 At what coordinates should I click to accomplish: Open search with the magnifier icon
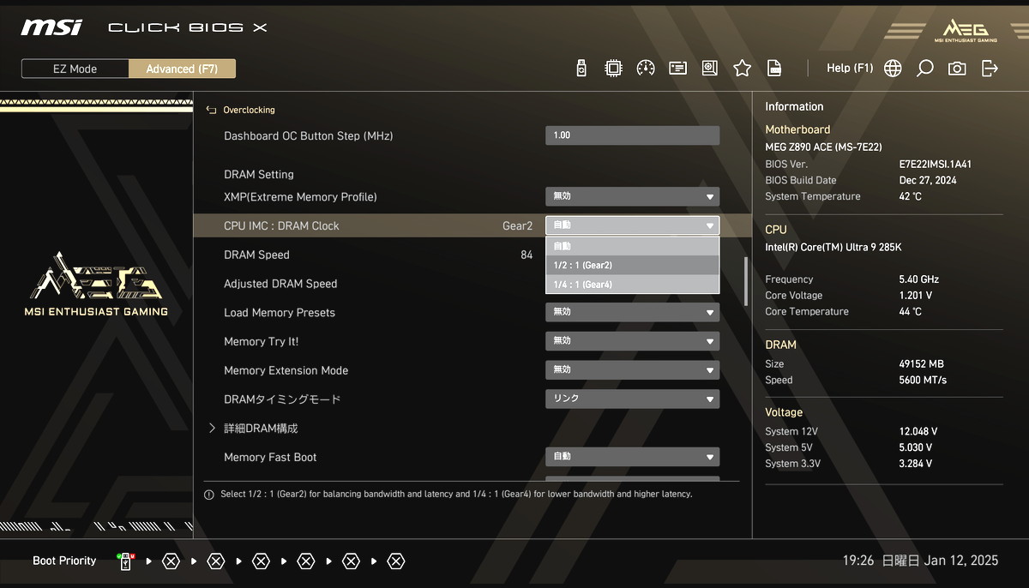click(x=925, y=69)
